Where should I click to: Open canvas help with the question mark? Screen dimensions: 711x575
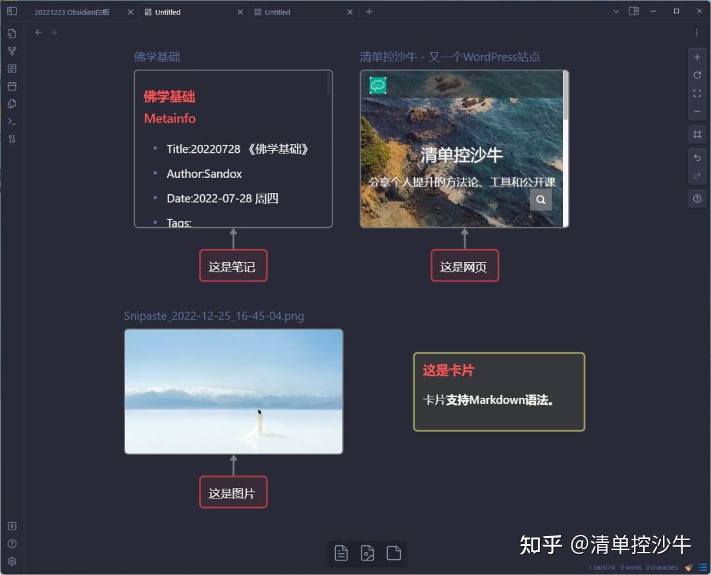click(x=697, y=198)
